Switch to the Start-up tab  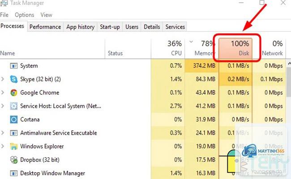110,27
